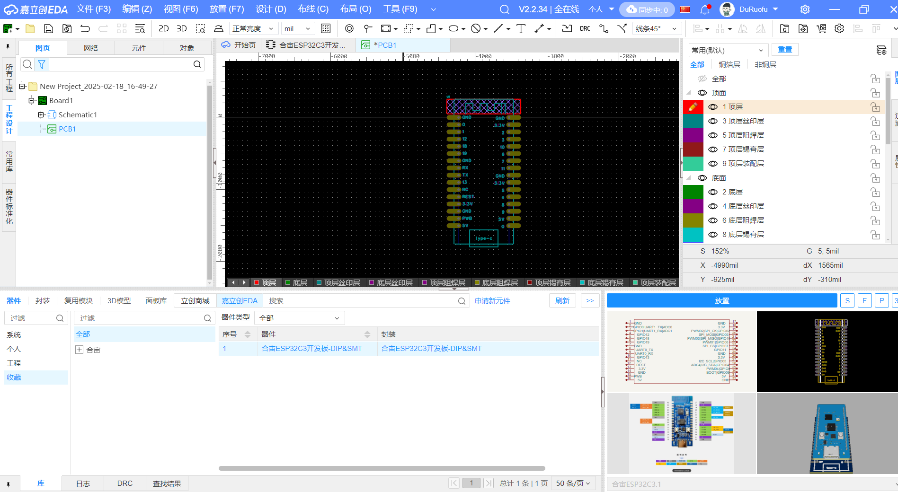The width and height of the screenshot is (898, 492).
Task: Open the mil units dropdown
Action: click(298, 29)
